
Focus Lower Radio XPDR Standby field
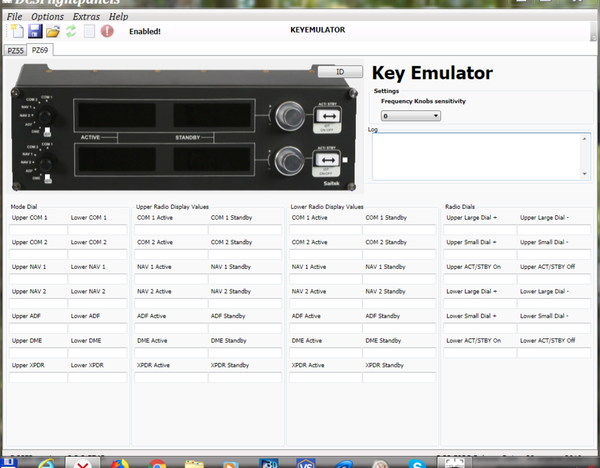[399, 378]
